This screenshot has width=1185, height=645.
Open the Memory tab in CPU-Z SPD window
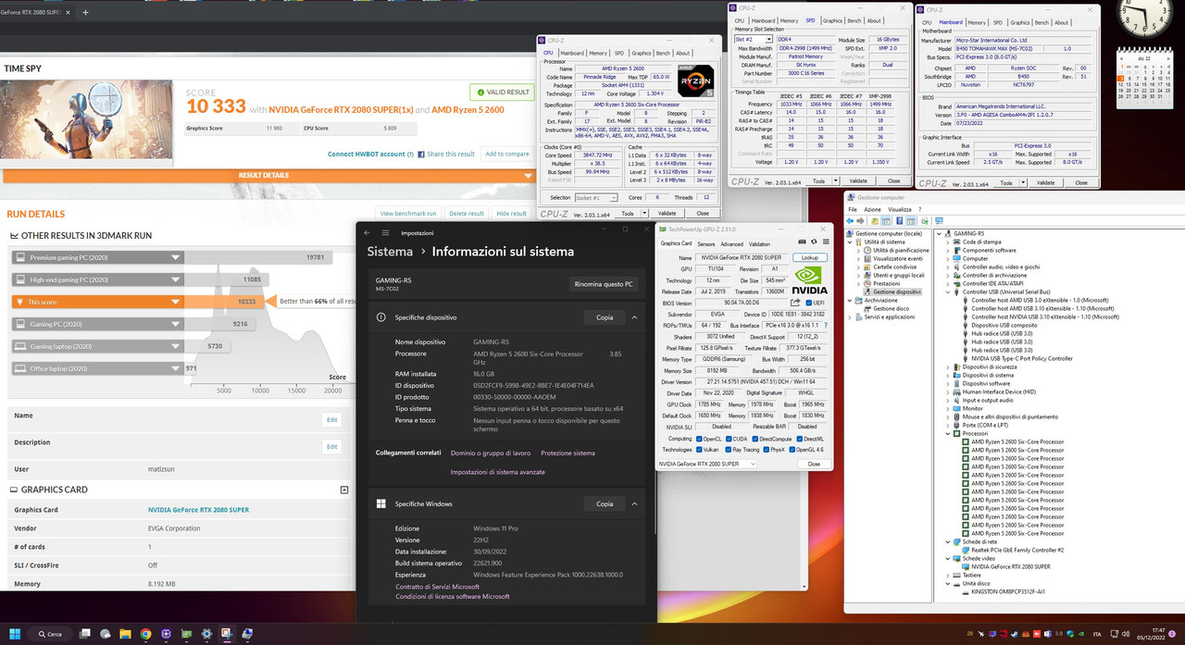(789, 20)
